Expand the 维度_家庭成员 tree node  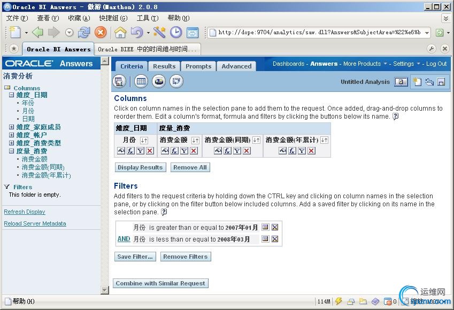coord(11,127)
